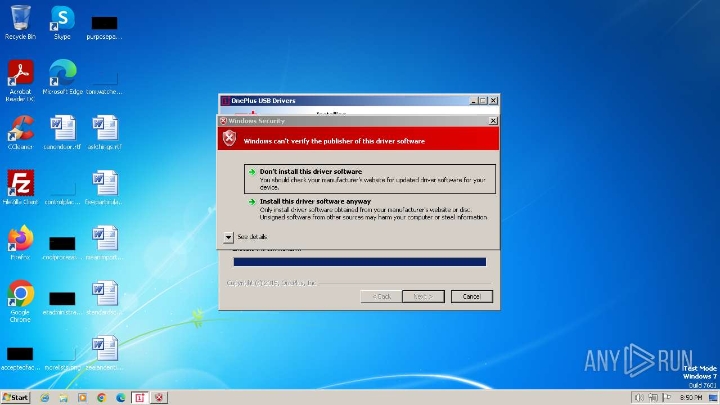Choose Don't install this driver software
The height and width of the screenshot is (405, 720).
click(x=370, y=179)
